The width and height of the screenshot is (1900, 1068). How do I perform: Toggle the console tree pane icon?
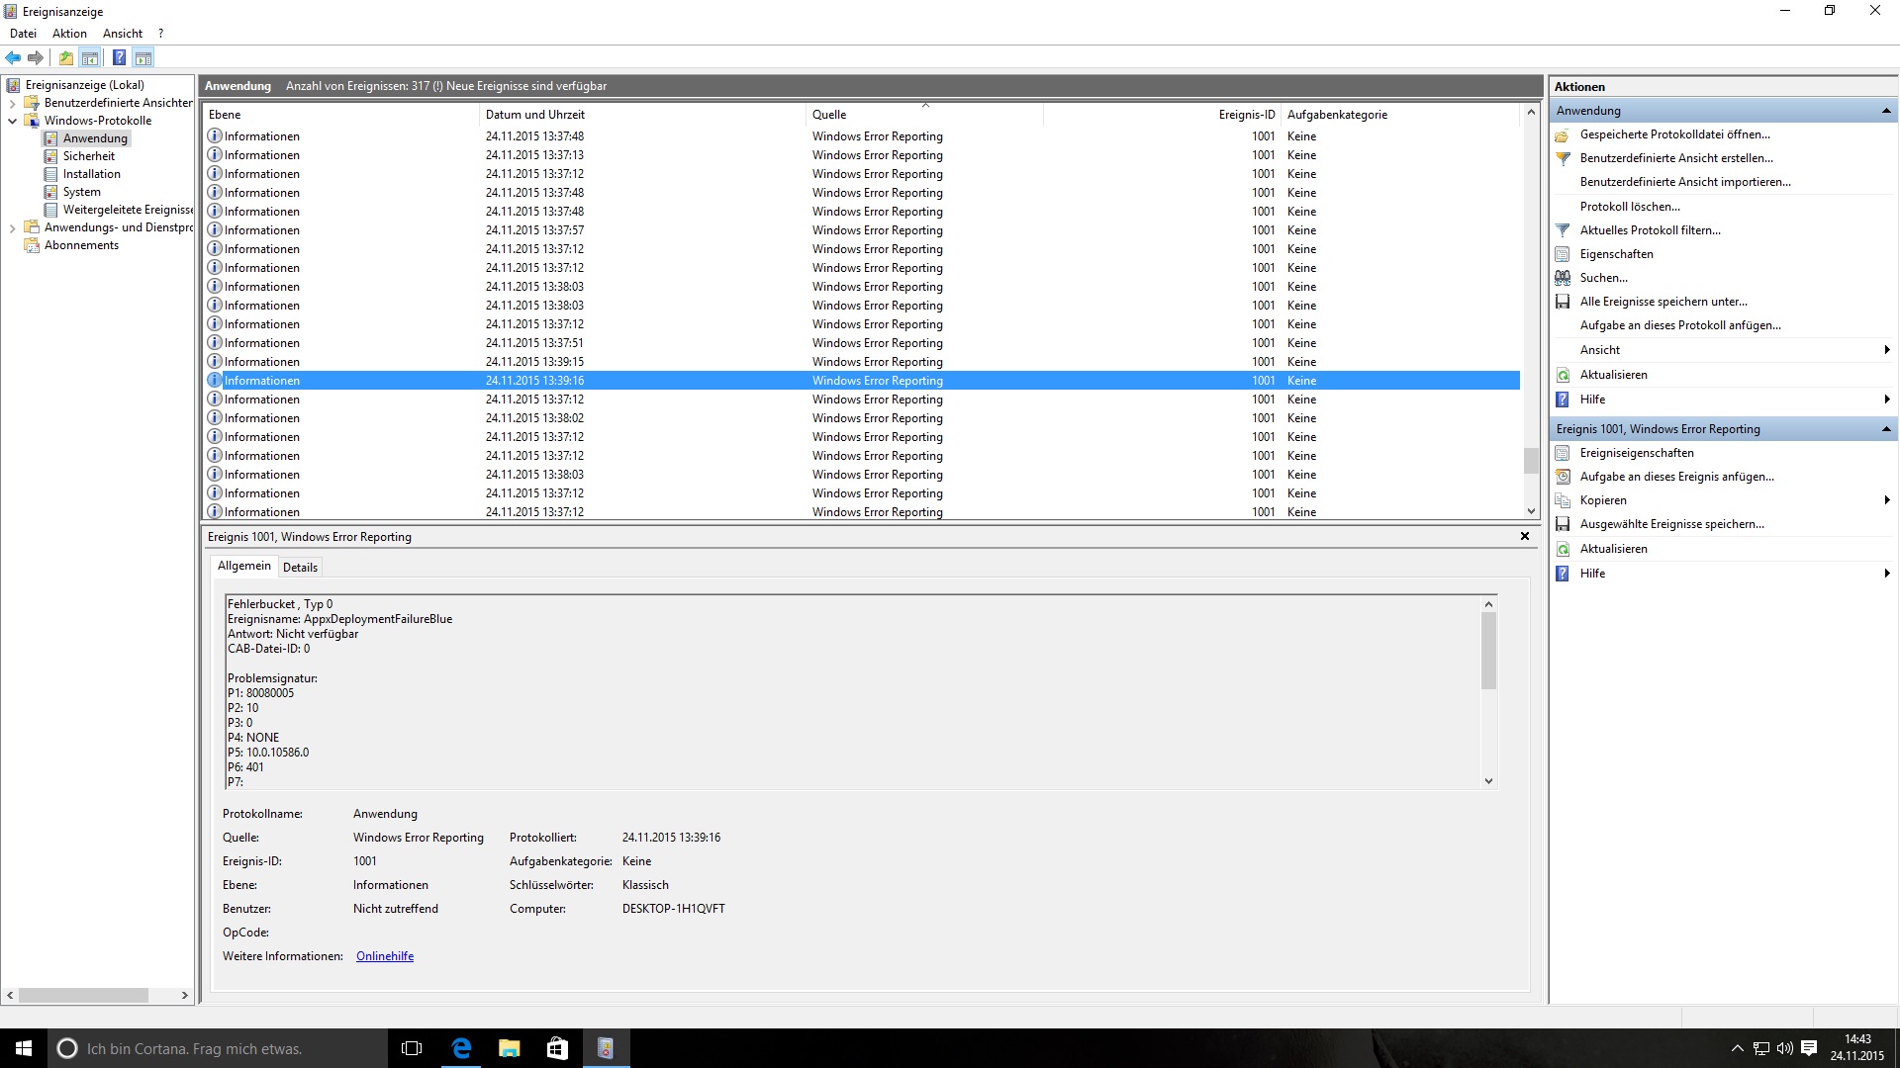coord(90,57)
